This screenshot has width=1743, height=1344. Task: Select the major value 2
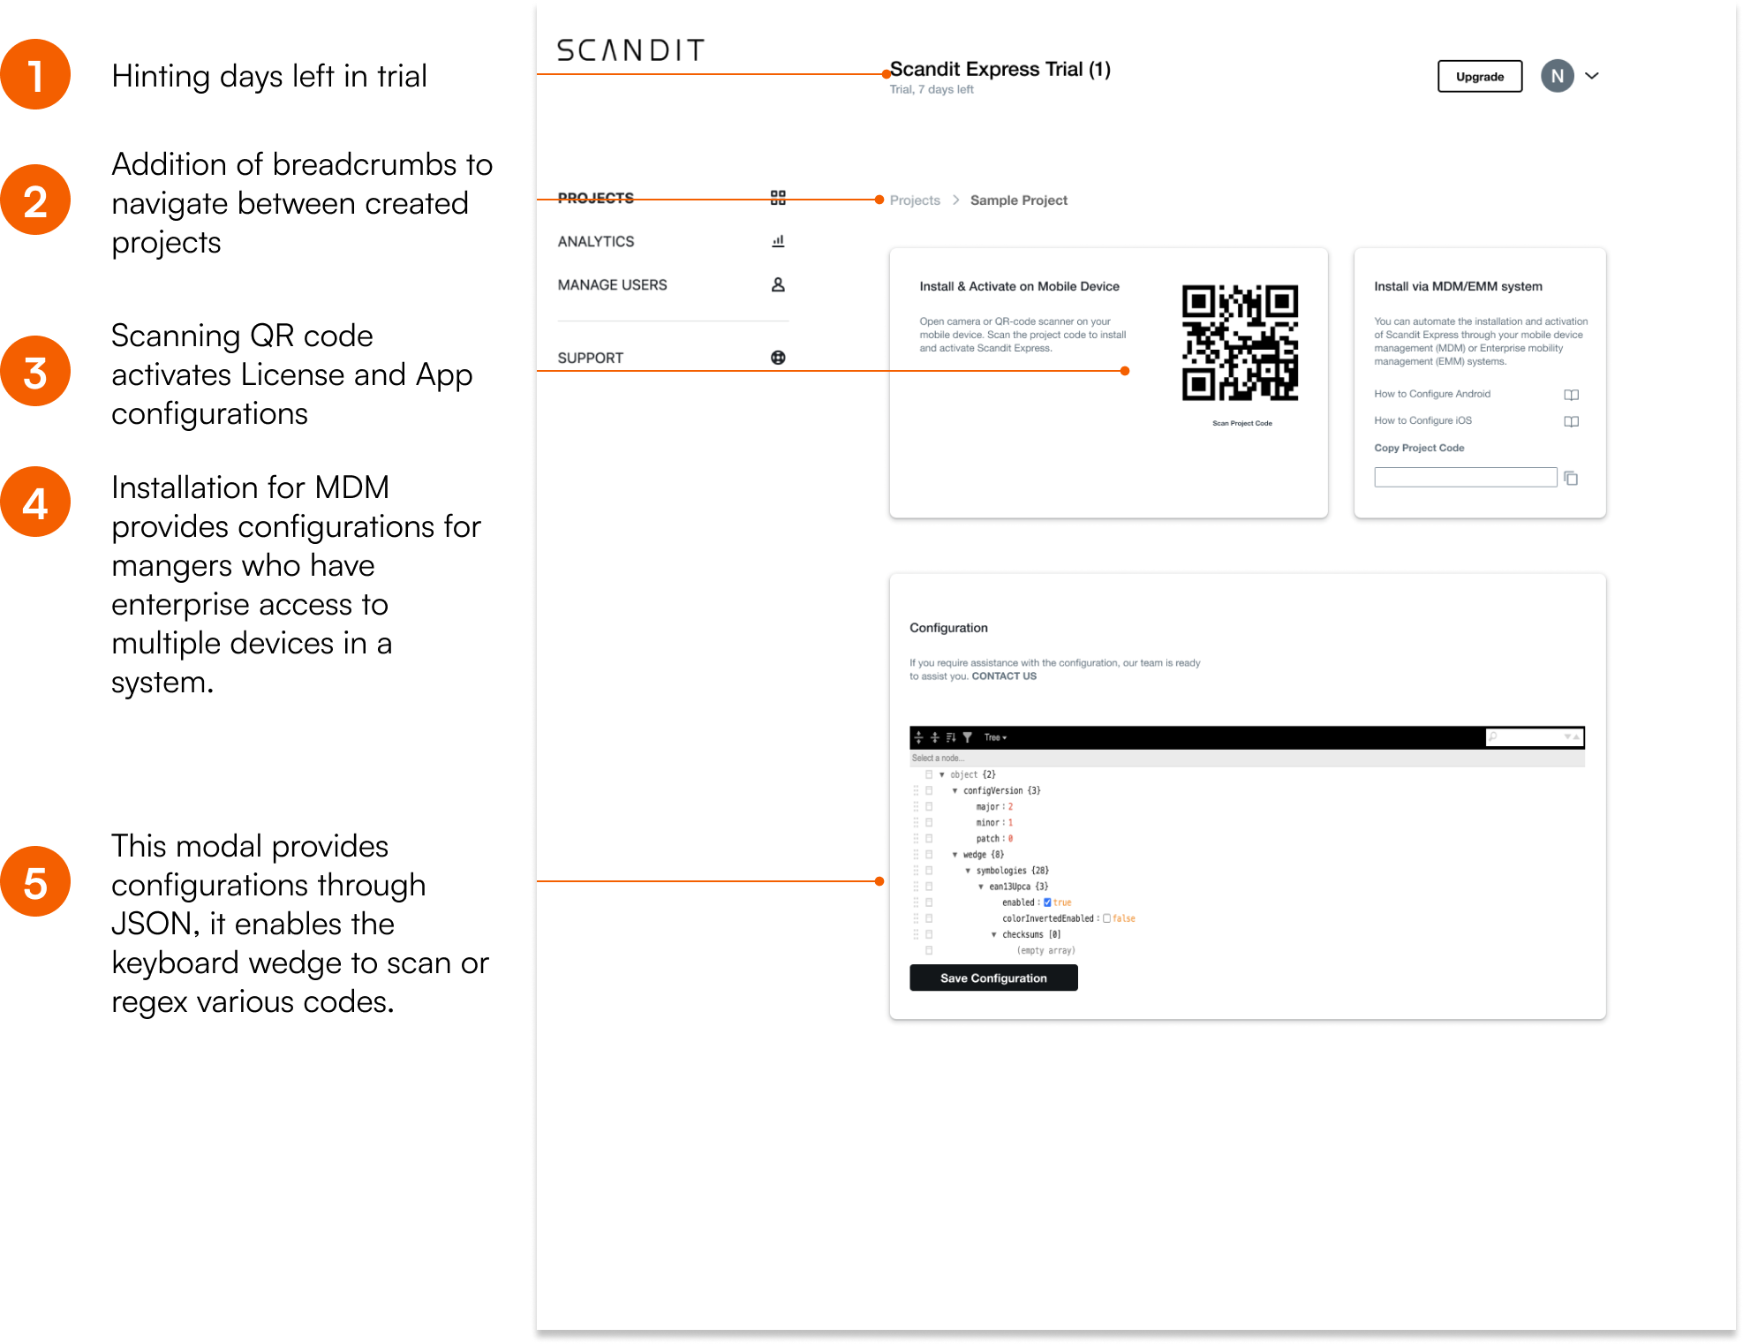[x=1010, y=807]
